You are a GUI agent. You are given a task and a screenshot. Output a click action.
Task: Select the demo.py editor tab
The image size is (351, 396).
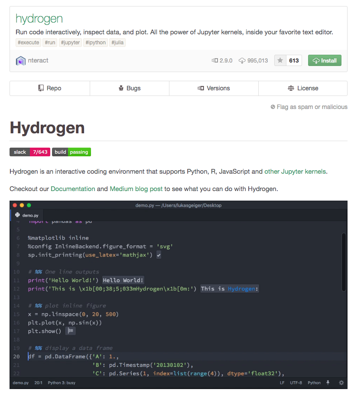pyautogui.click(x=27, y=215)
